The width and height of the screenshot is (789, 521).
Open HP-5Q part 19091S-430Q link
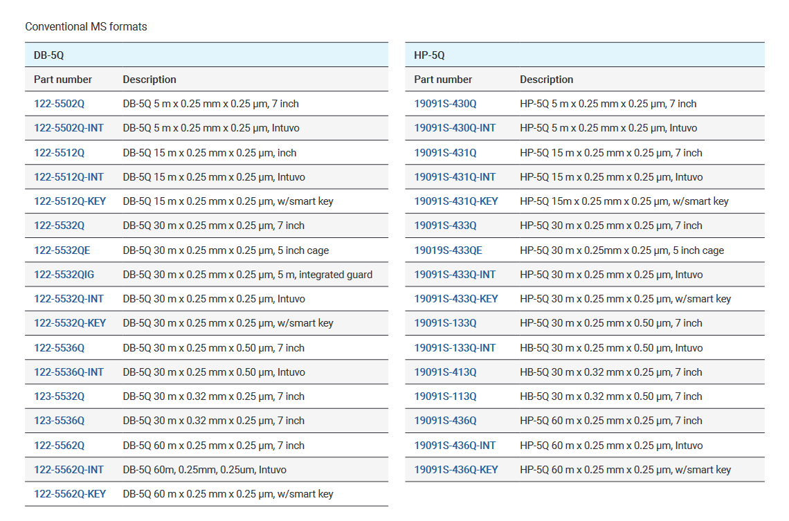click(445, 104)
